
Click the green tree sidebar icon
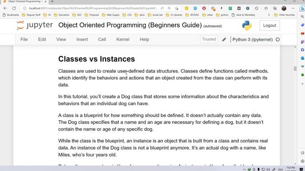[x=302, y=75]
